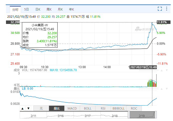Click the highlighted 2/19 range slider
The width and height of the screenshot is (173, 121).
[142, 115]
